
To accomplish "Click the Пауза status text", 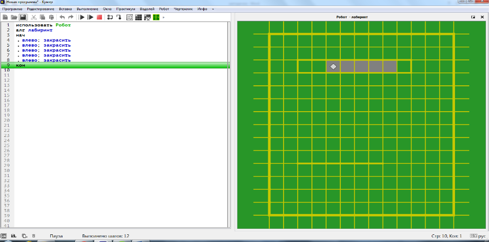I will pos(56,236).
